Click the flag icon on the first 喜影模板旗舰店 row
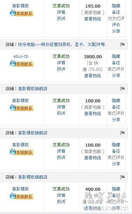 [x=123, y=88]
